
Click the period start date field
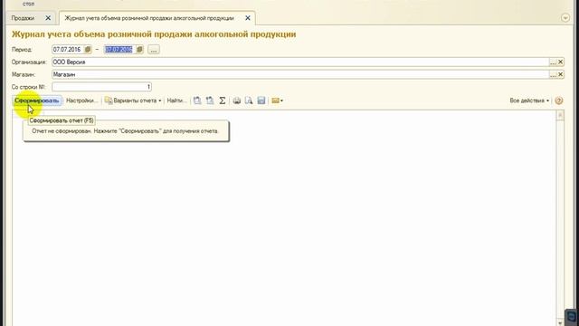68,50
